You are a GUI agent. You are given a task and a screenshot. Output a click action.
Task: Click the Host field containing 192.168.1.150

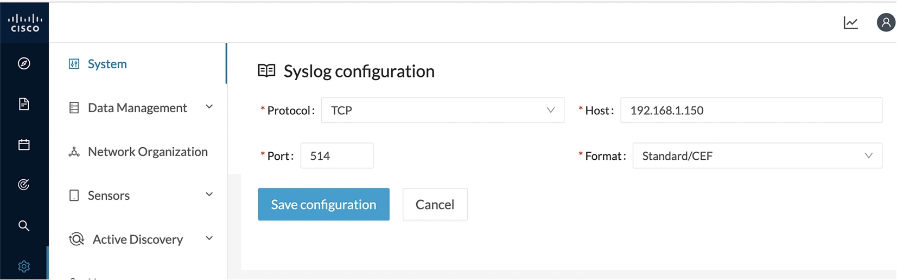[x=751, y=110]
